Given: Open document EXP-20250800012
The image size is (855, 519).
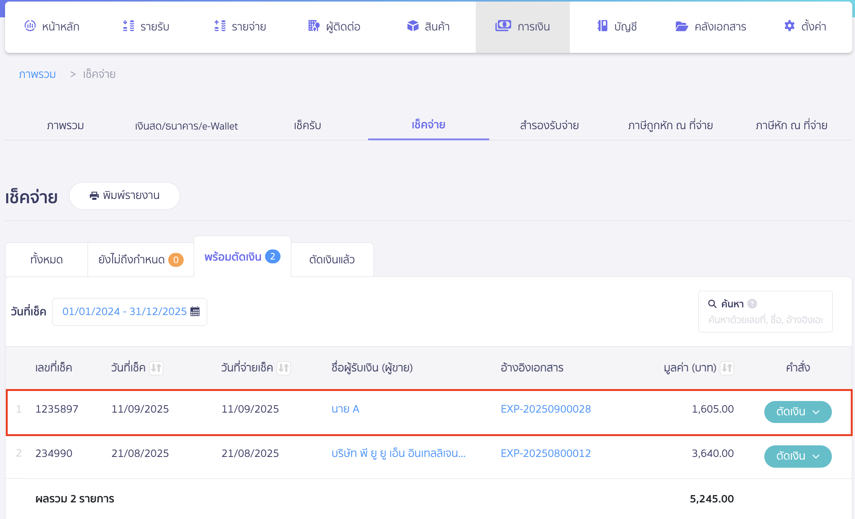Looking at the screenshot, I should tap(546, 453).
